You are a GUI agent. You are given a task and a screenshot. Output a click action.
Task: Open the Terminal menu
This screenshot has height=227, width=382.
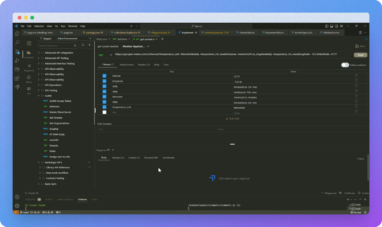tap(72, 26)
